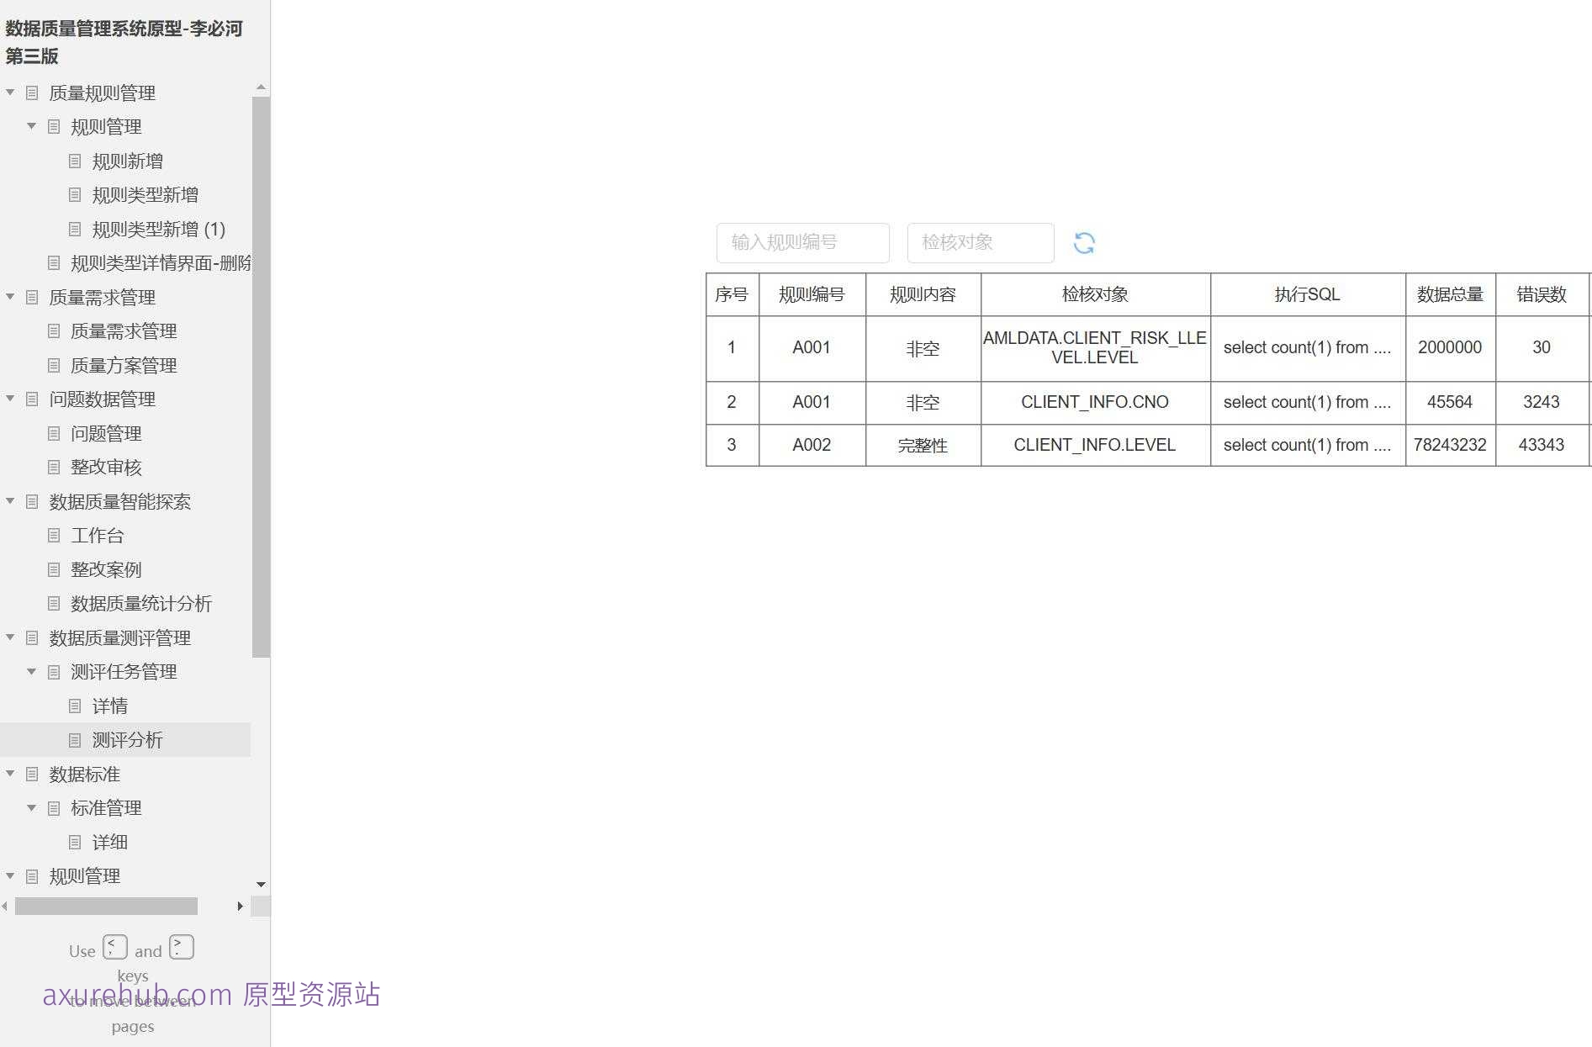Open the axurehub.com 原型资源站 link

[x=212, y=995]
